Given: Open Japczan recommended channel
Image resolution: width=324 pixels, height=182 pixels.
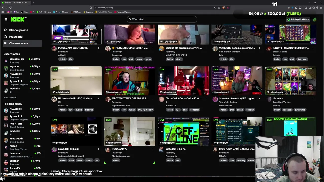Looking at the screenshot, I should pyautogui.click(x=22, y=162).
